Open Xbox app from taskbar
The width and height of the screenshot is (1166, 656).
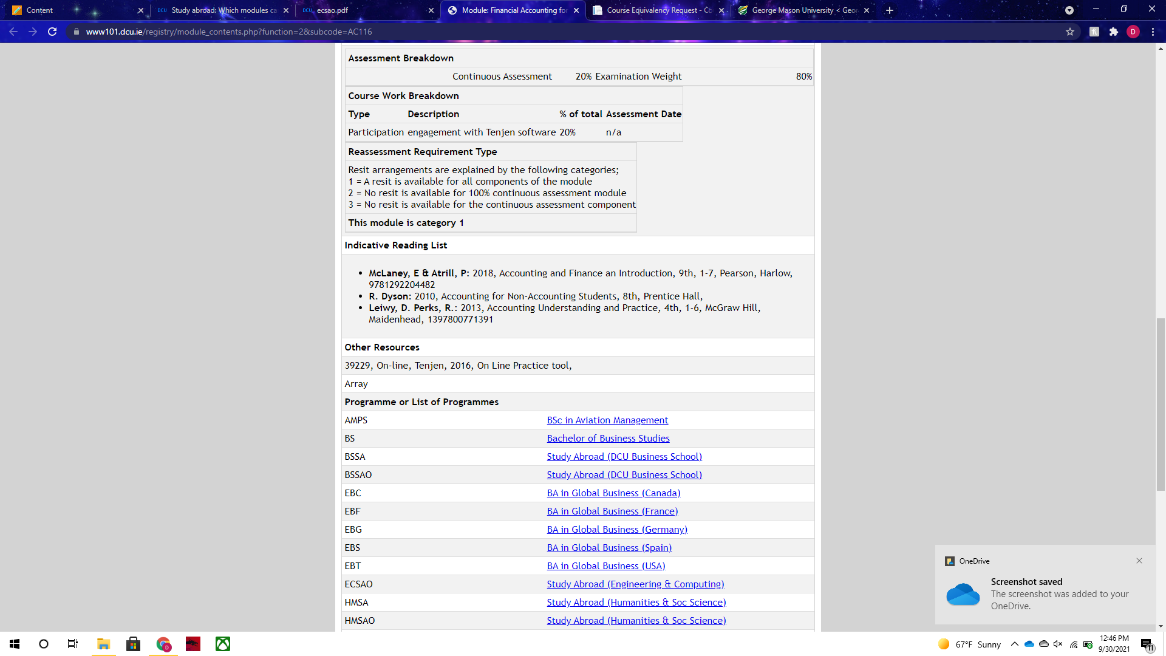tap(223, 644)
